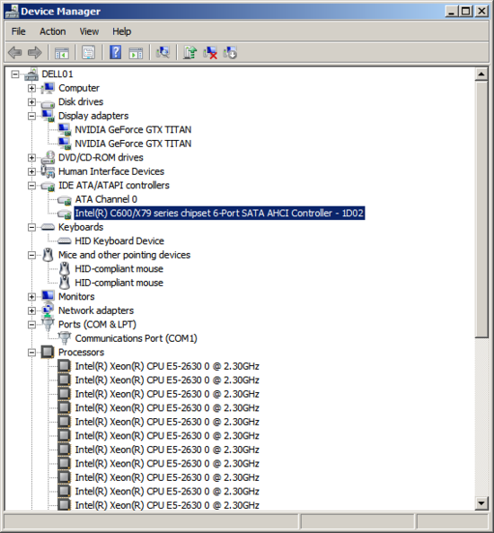
Task: Collapse the Display adapters category
Action: 31,116
